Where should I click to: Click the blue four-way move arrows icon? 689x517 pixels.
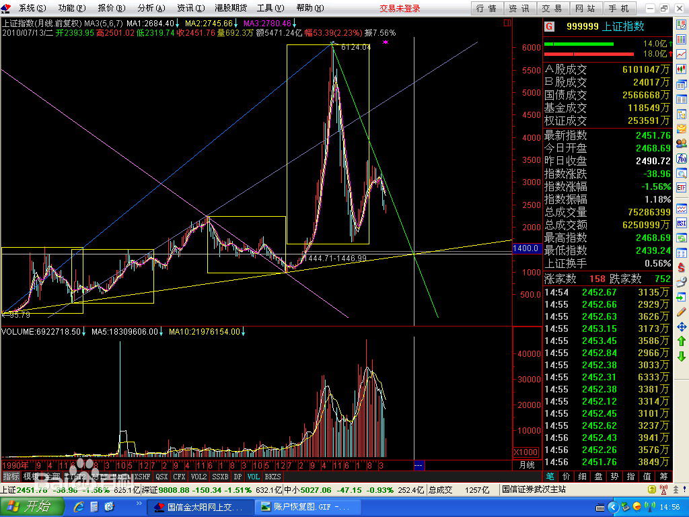pyautogui.click(x=682, y=326)
